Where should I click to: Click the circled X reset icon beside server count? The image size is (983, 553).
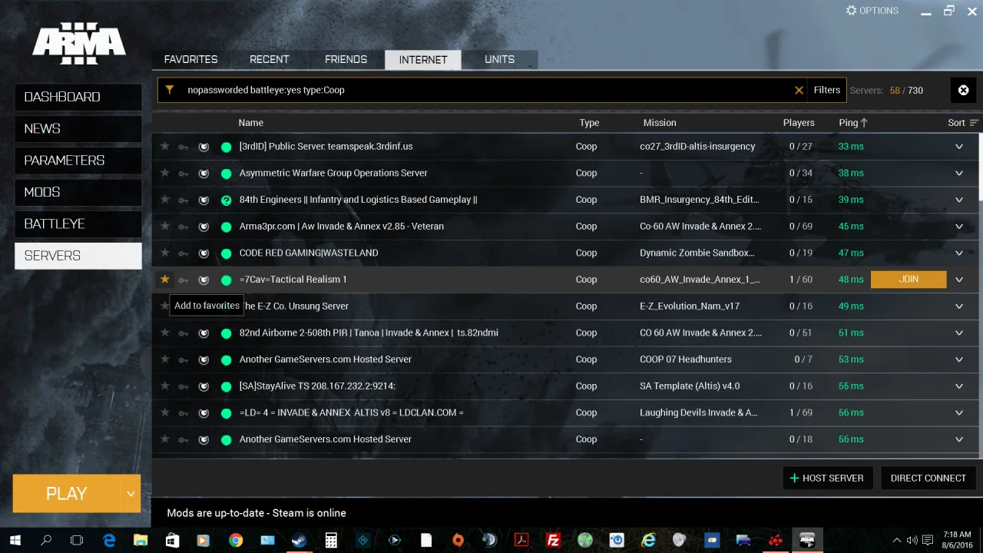click(x=963, y=90)
